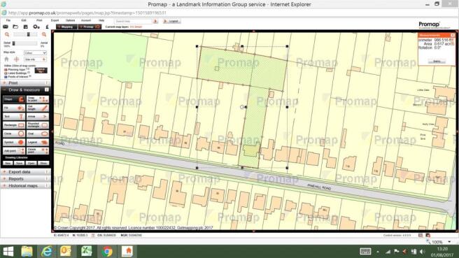Image resolution: width=459 pixels, height=258 pixels.
Task: Open the Options menu
Action: 70,20
